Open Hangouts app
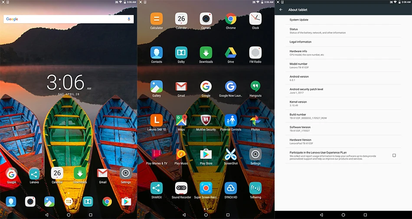Screen dimensions: 412x219 point(255,86)
